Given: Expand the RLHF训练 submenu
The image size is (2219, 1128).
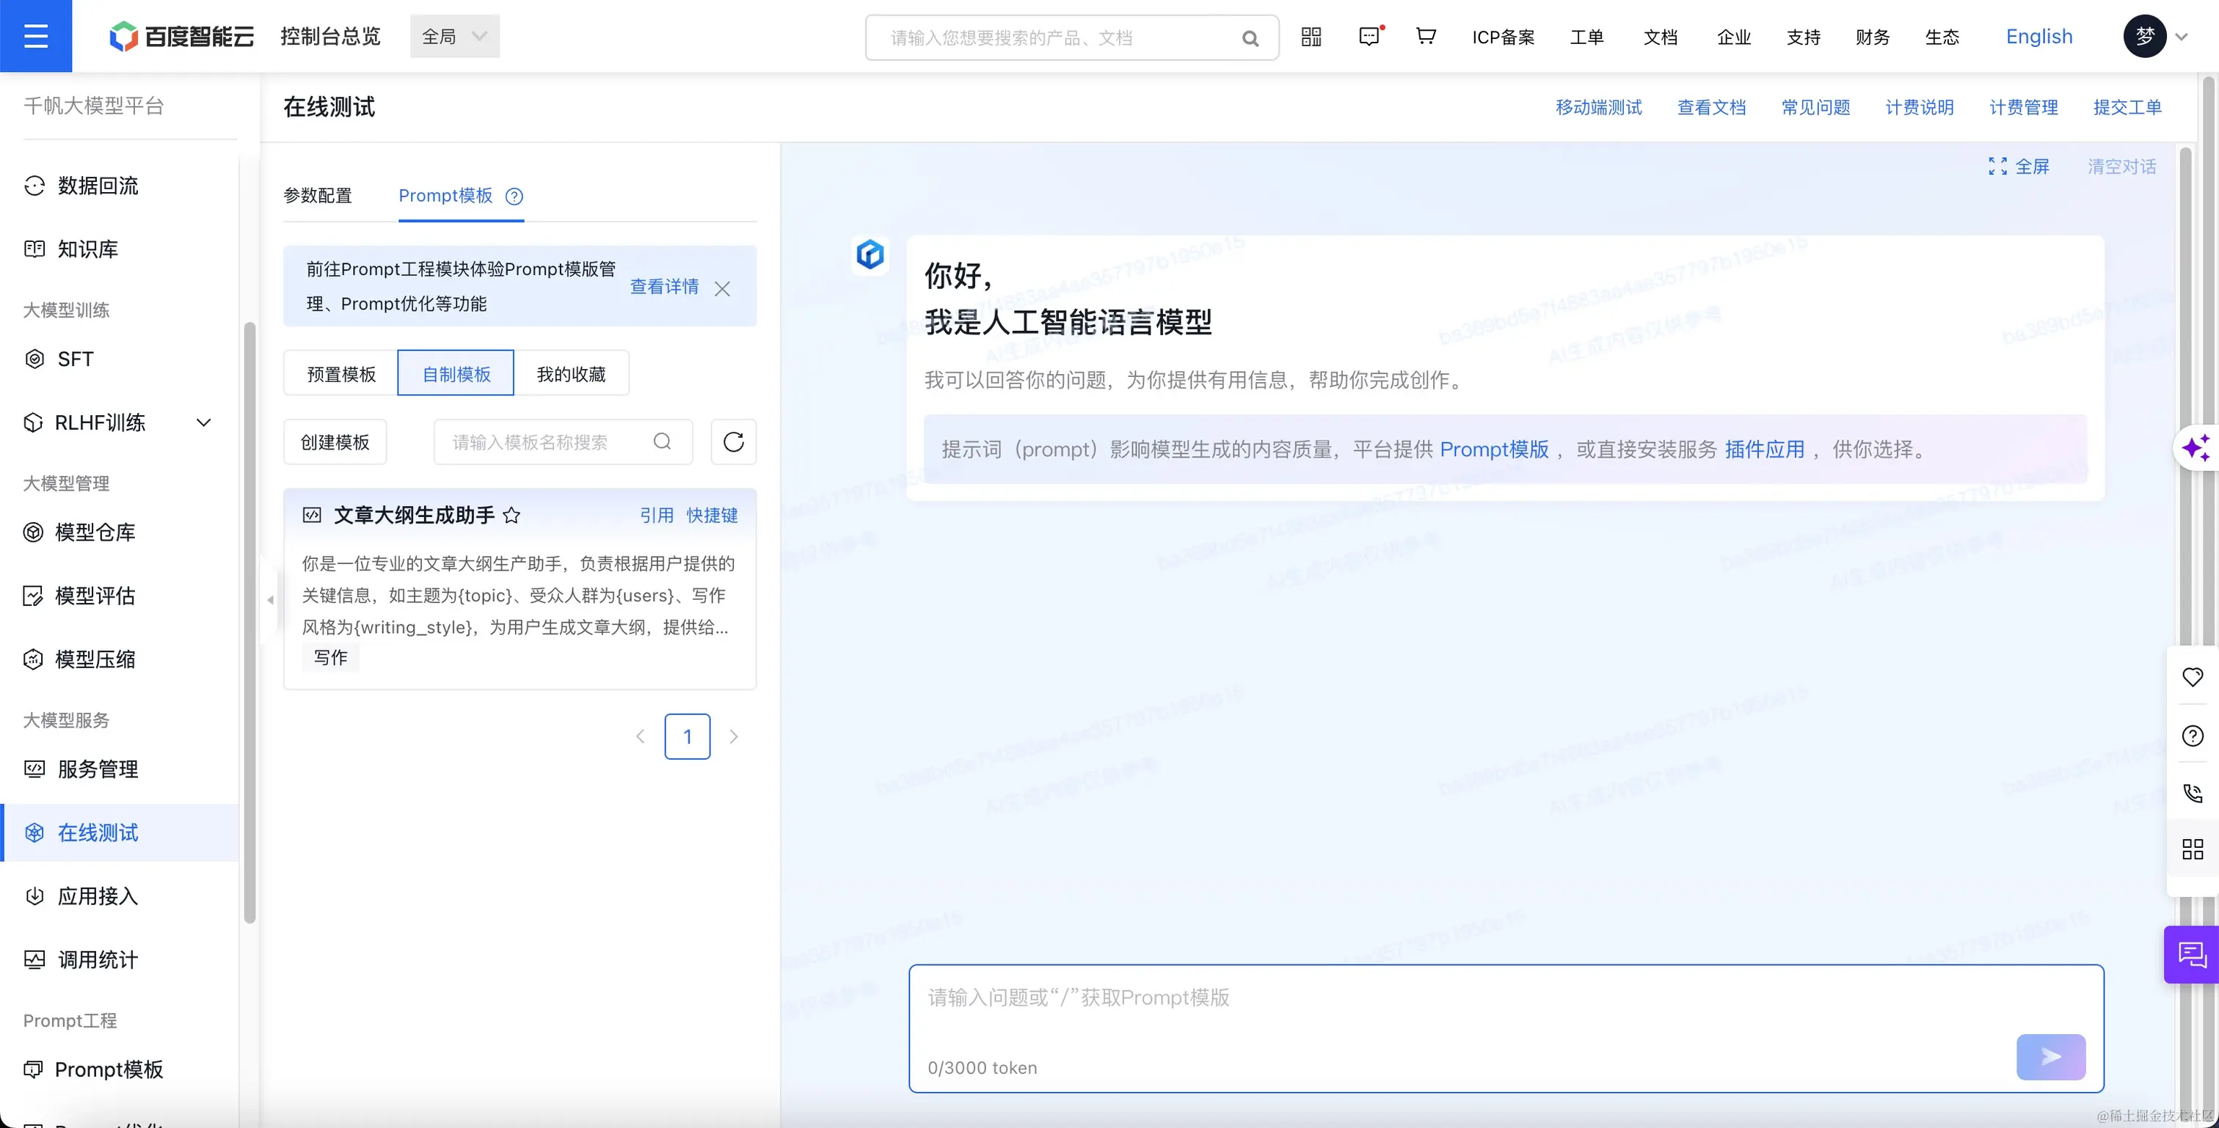Looking at the screenshot, I should tap(203, 422).
